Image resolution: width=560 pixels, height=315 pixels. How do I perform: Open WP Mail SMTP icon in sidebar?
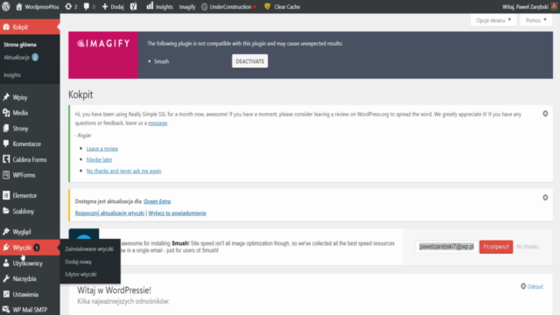tap(6, 309)
